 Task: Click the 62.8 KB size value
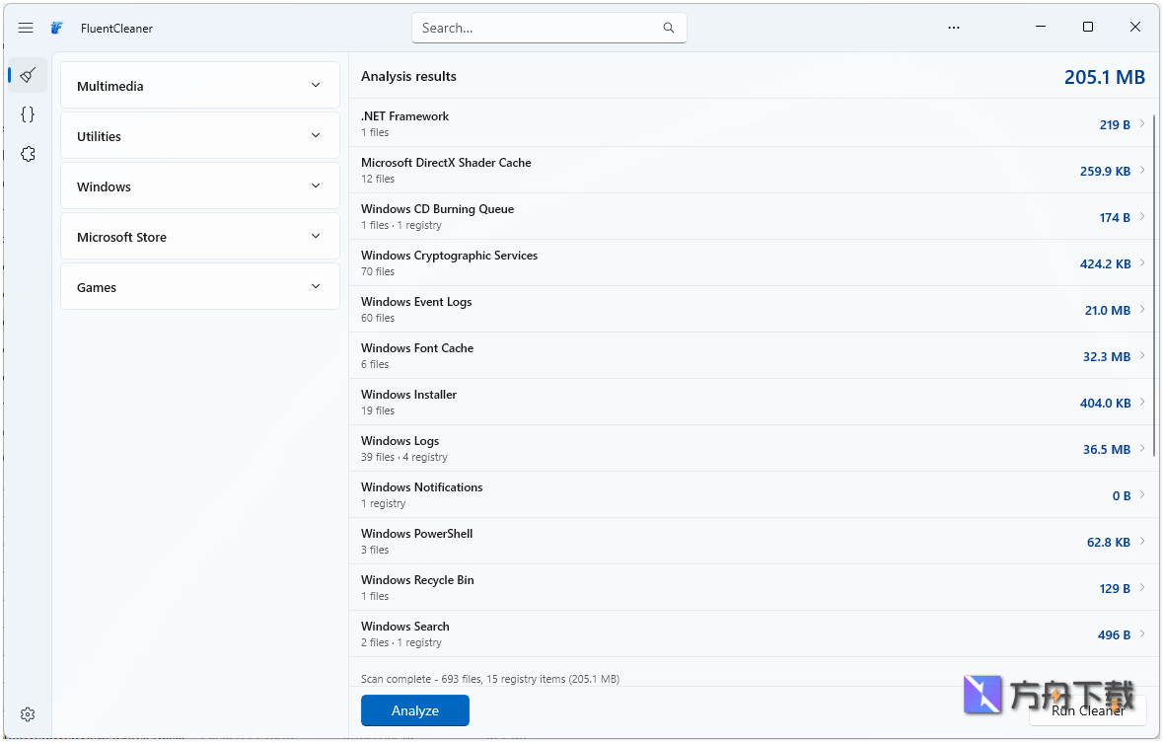(1109, 543)
